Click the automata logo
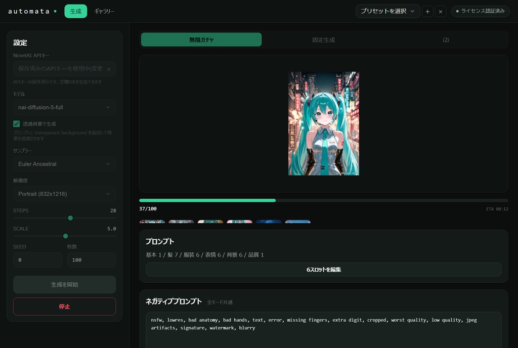Screen dimensions: 518x348 pyautogui.click(x=32, y=11)
